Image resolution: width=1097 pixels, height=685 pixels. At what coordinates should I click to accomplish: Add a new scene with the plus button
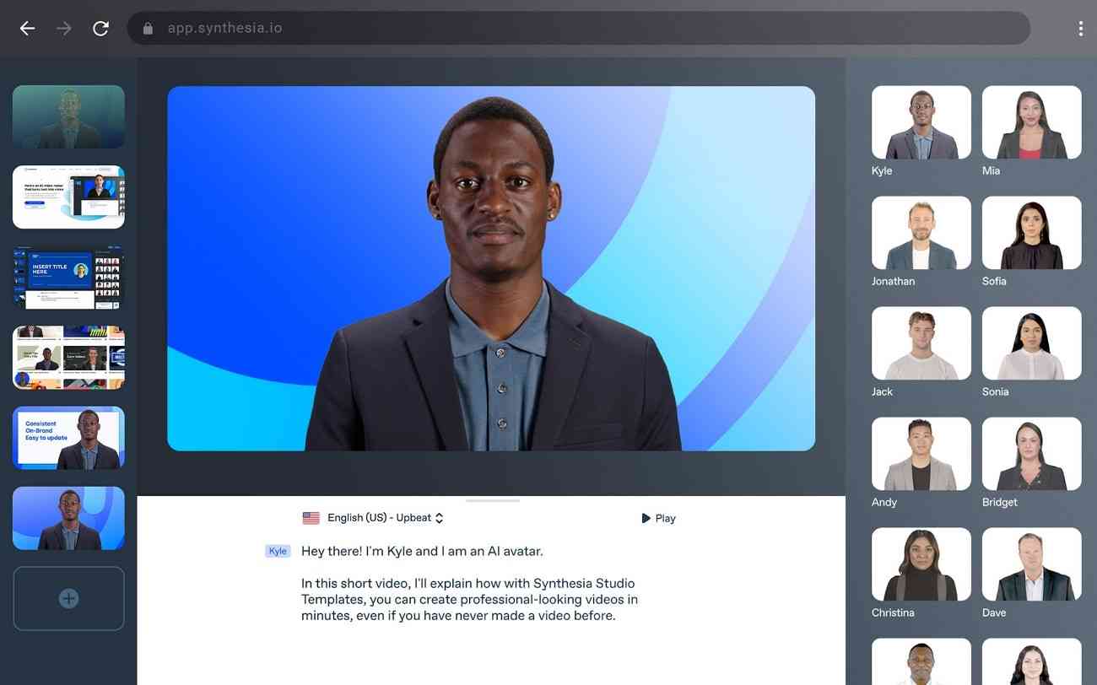[68, 598]
